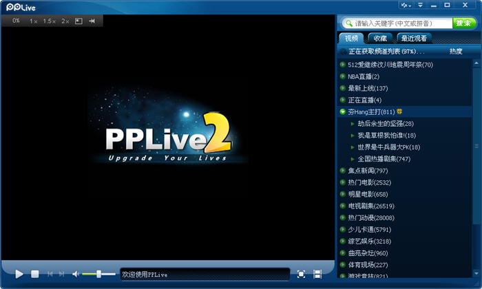This screenshot has height=289, width=482.
Task: Enter fullscreen mode icon
Action: tap(302, 275)
